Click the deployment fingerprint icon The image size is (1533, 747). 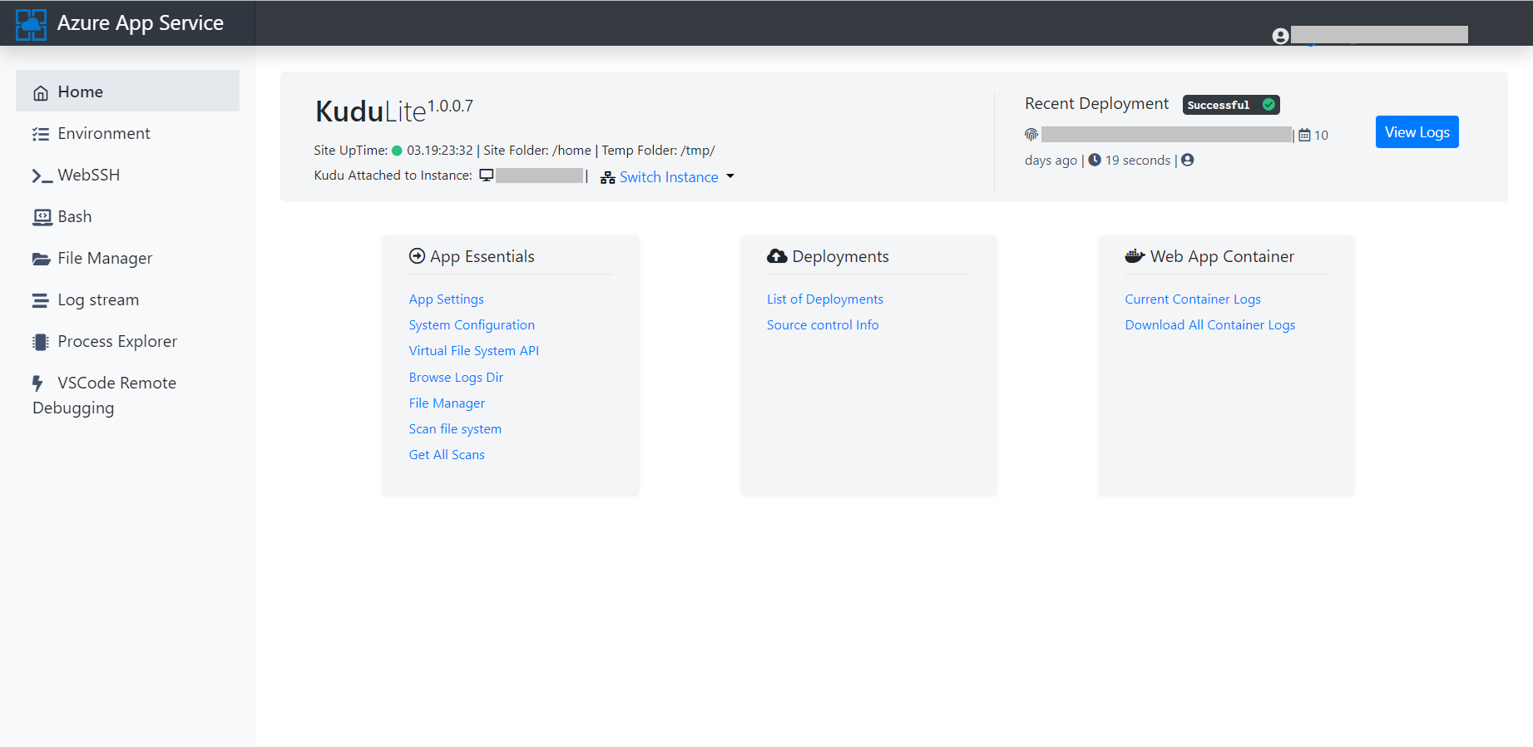tap(1031, 135)
